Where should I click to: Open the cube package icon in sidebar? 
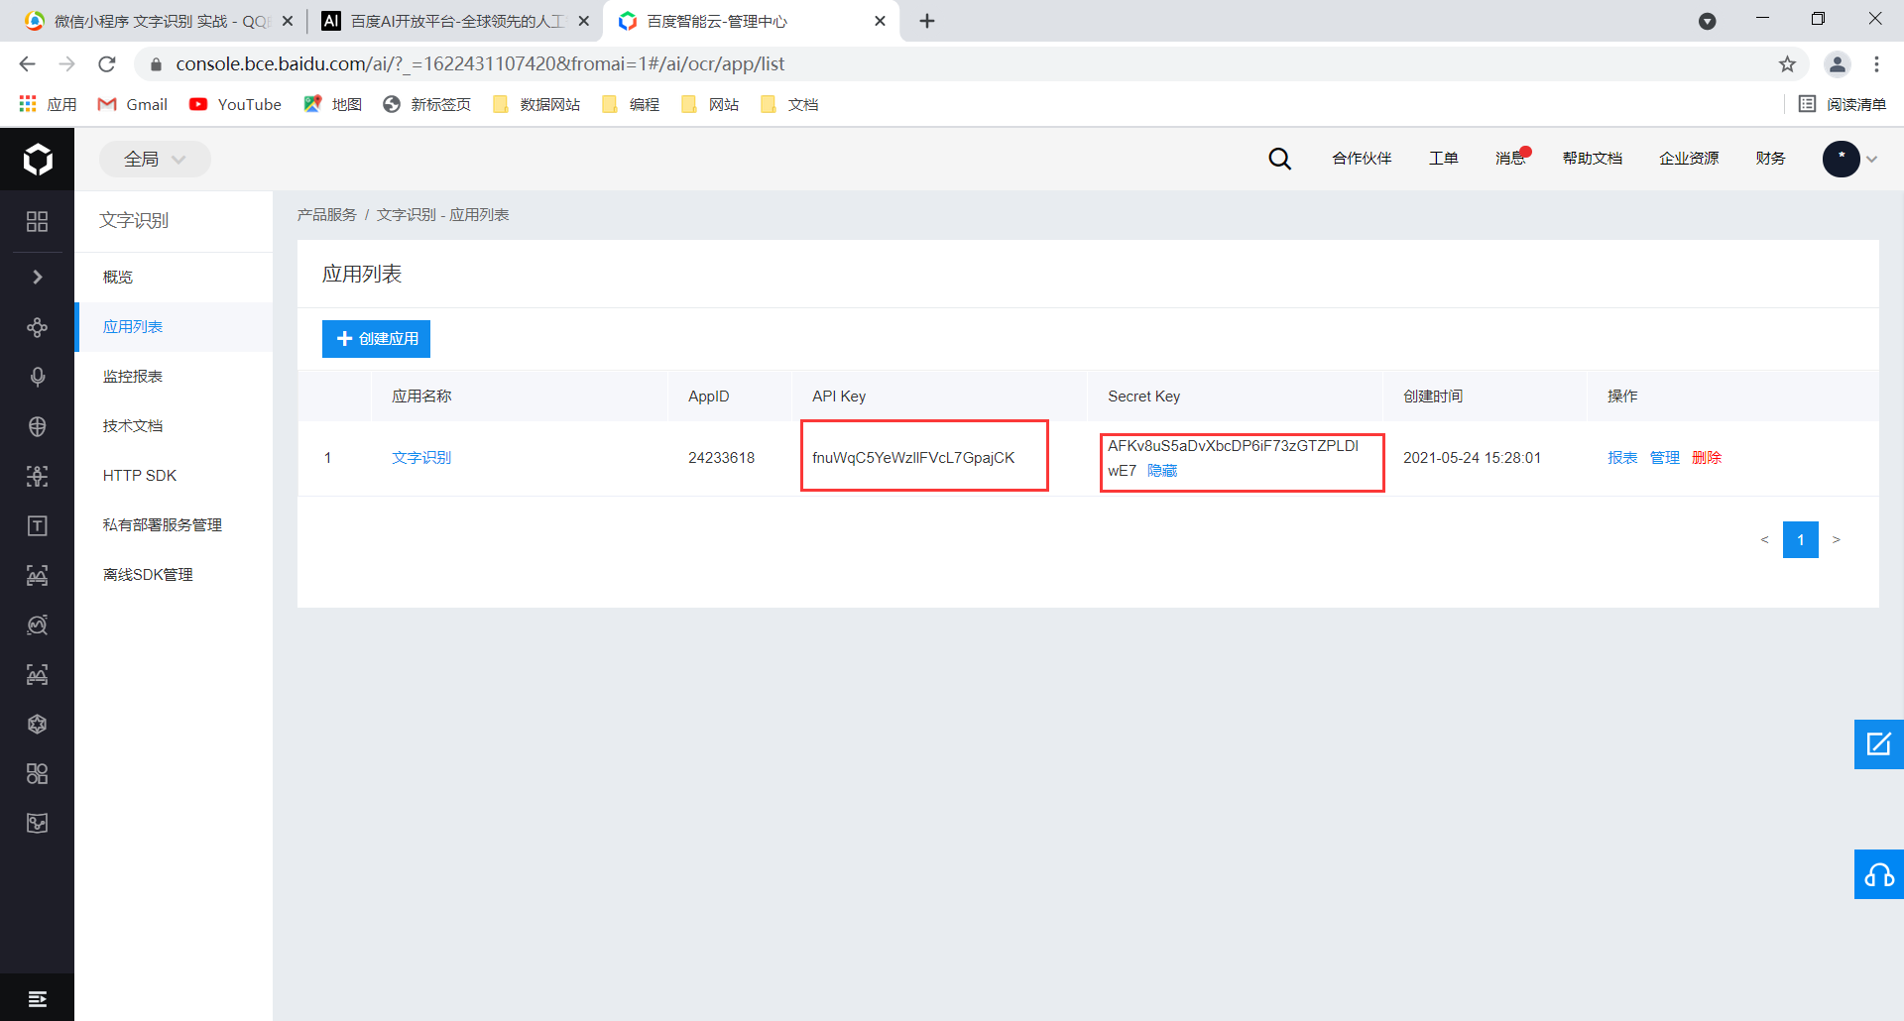(x=38, y=724)
